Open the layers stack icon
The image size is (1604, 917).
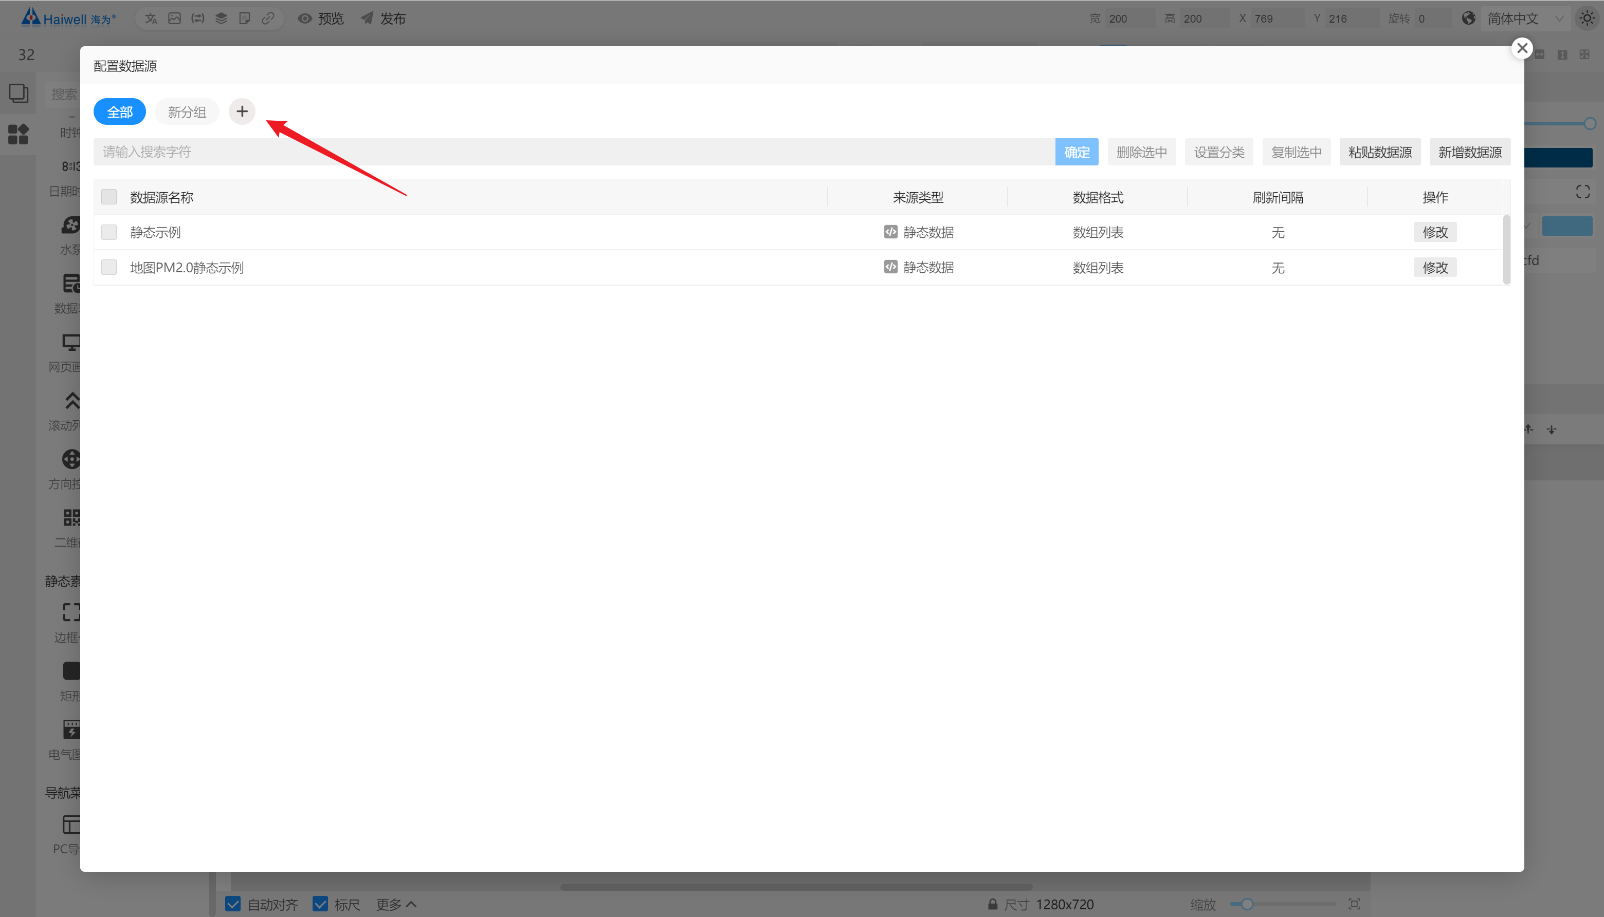[x=221, y=18]
